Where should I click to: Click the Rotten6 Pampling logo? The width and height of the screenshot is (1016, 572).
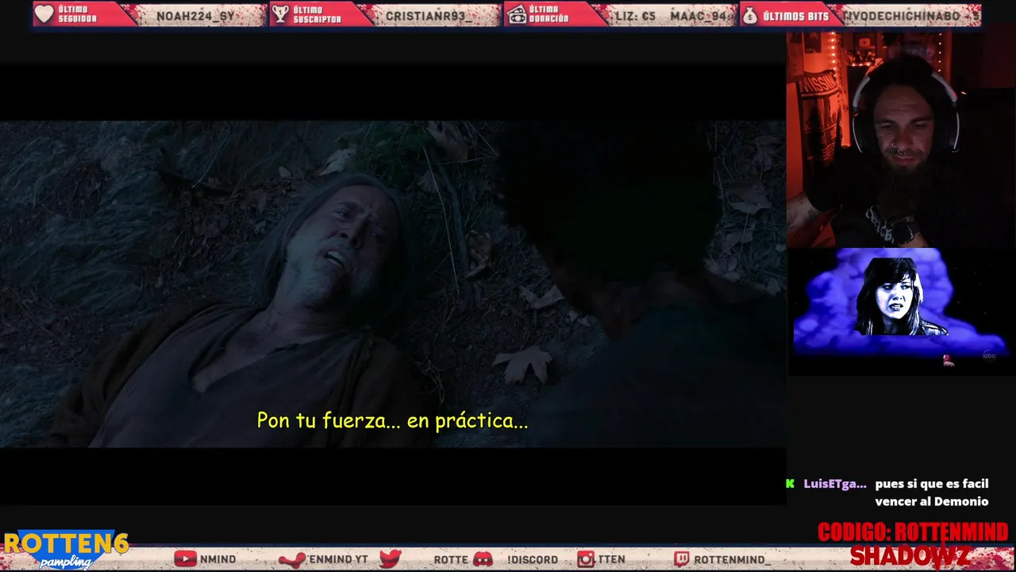[65, 550]
